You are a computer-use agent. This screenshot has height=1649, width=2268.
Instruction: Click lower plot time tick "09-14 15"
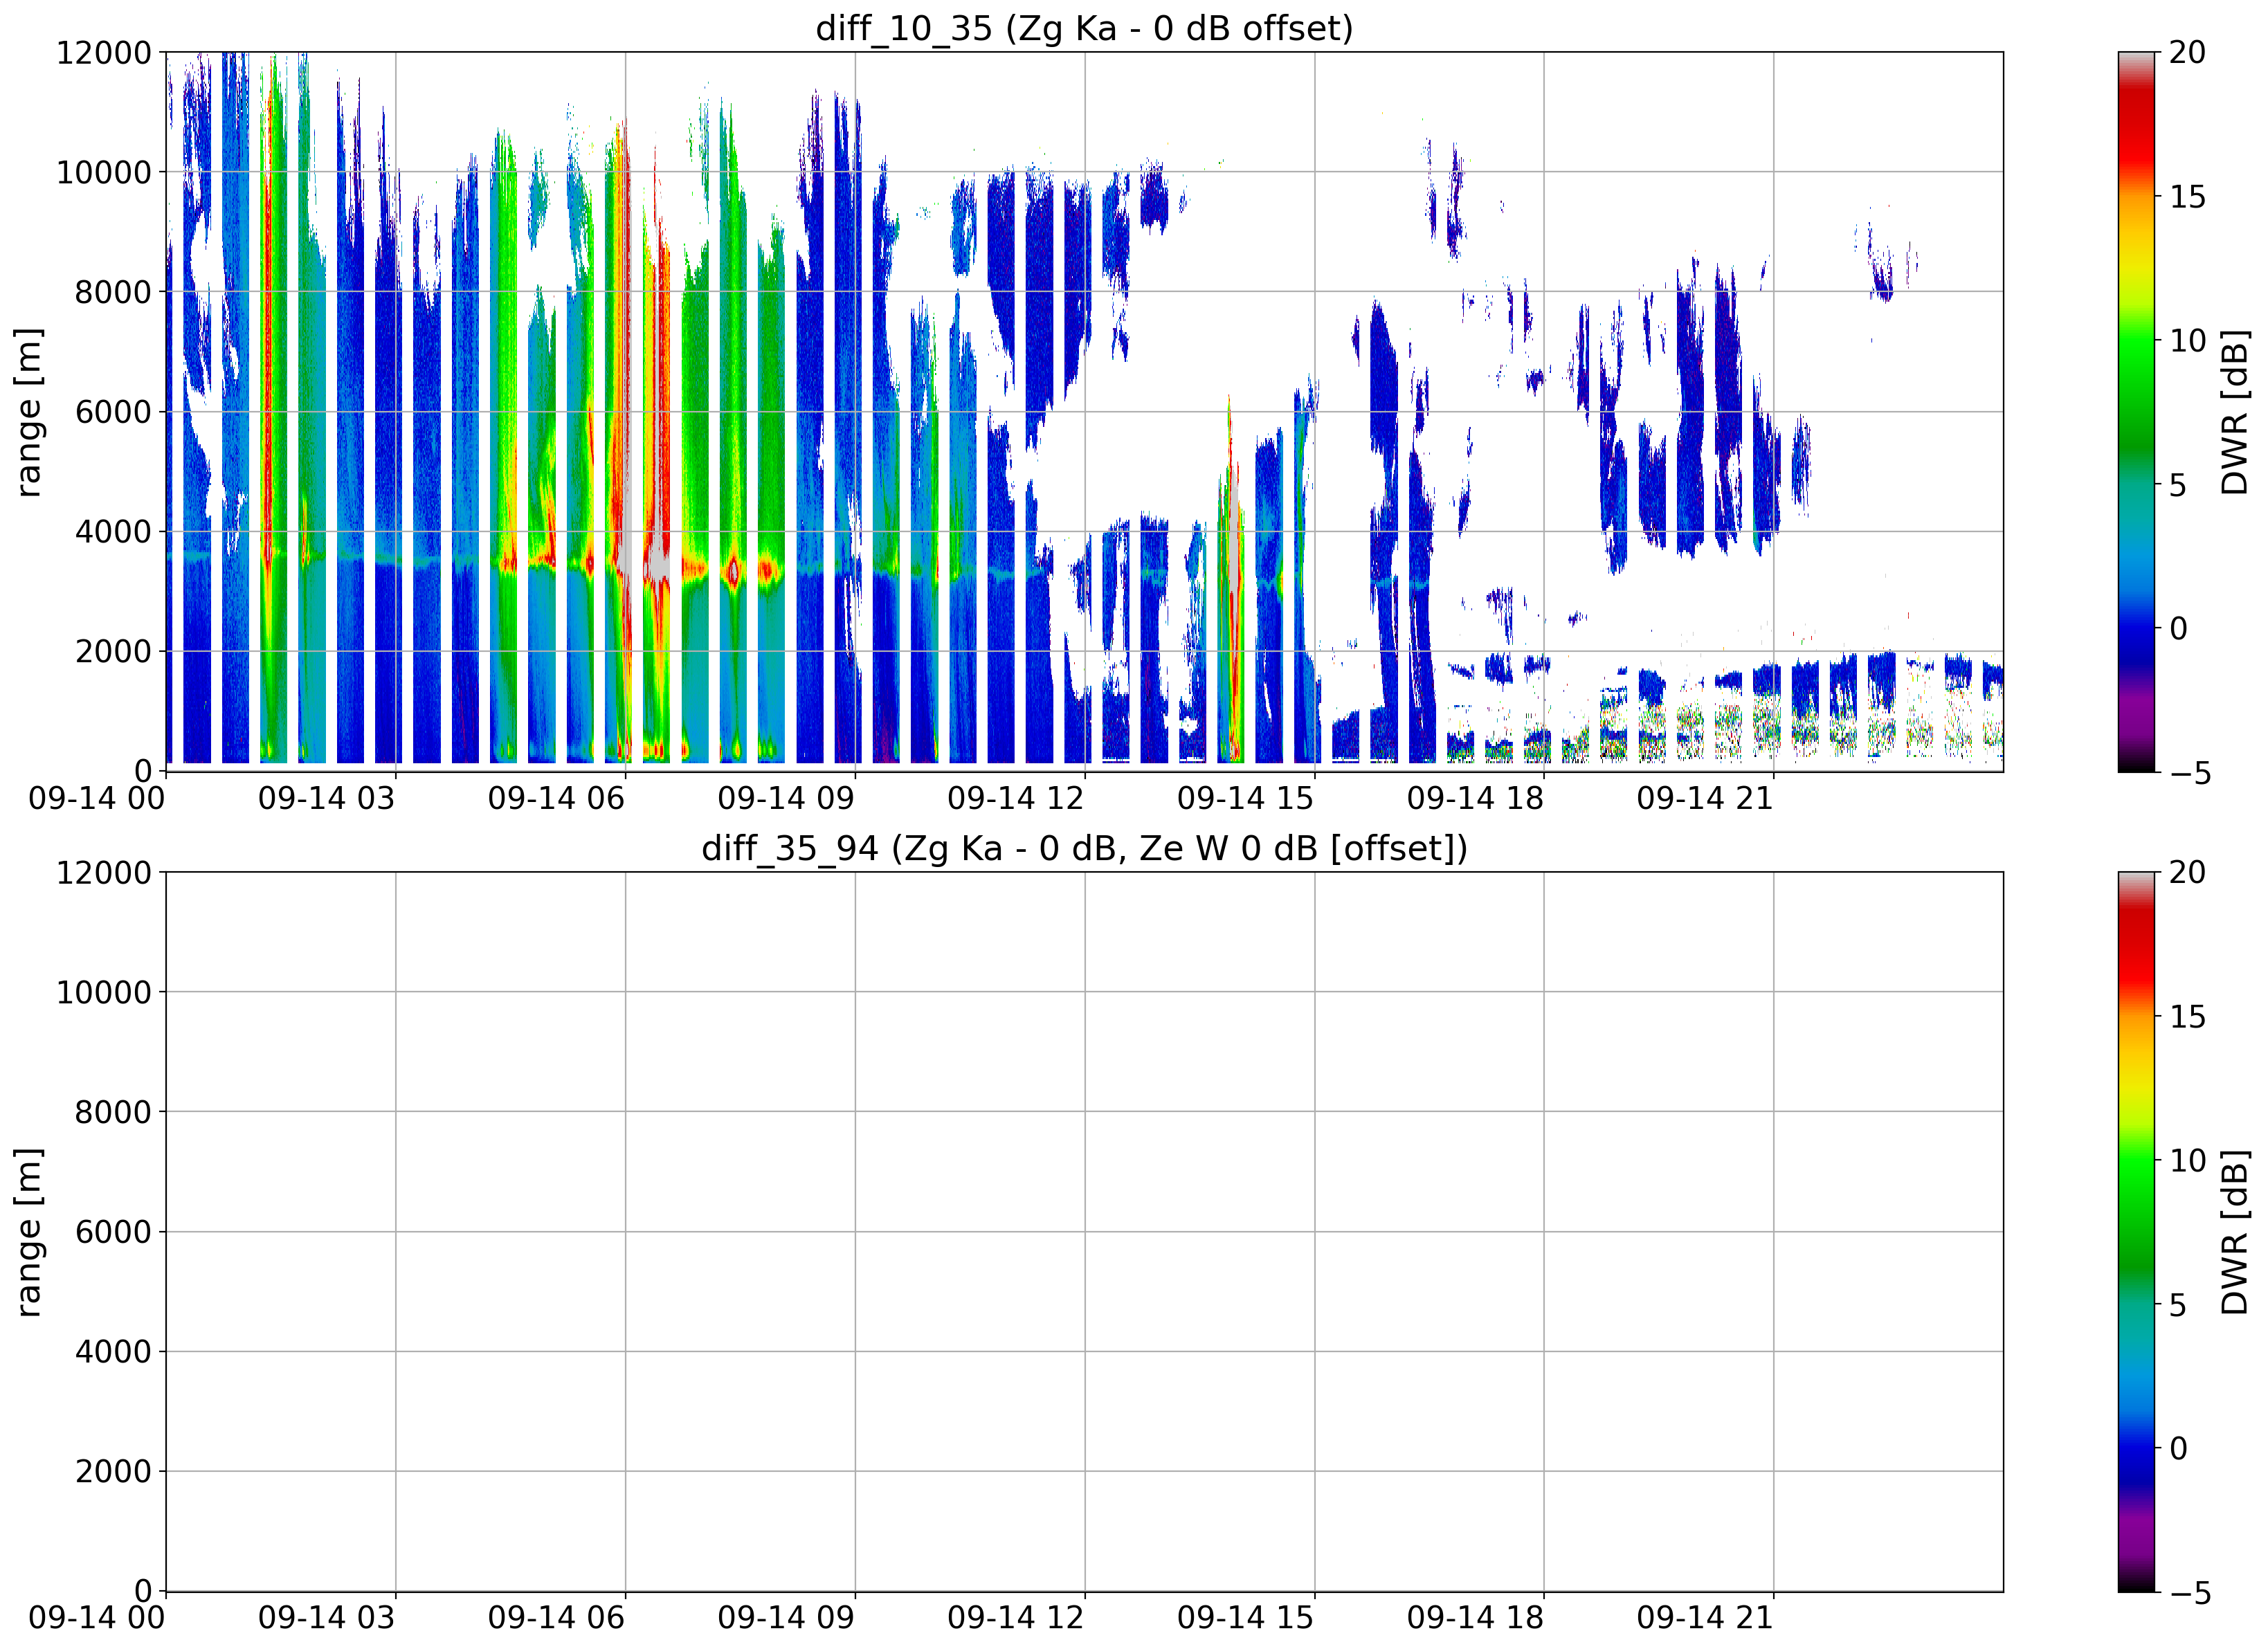point(1246,1619)
